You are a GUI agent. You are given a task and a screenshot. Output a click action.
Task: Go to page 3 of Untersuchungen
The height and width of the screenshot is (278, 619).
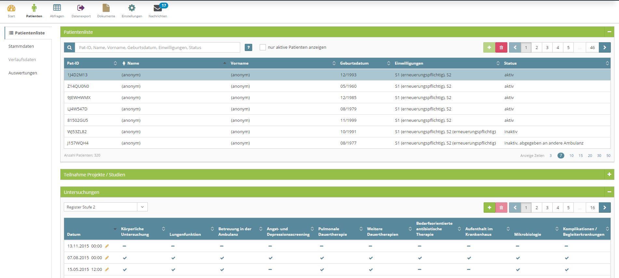click(547, 208)
